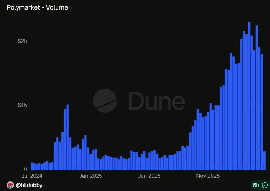Click the late-2024 peak bar reaching just above $1b
Screen dimensions: 270x191
coord(68,137)
